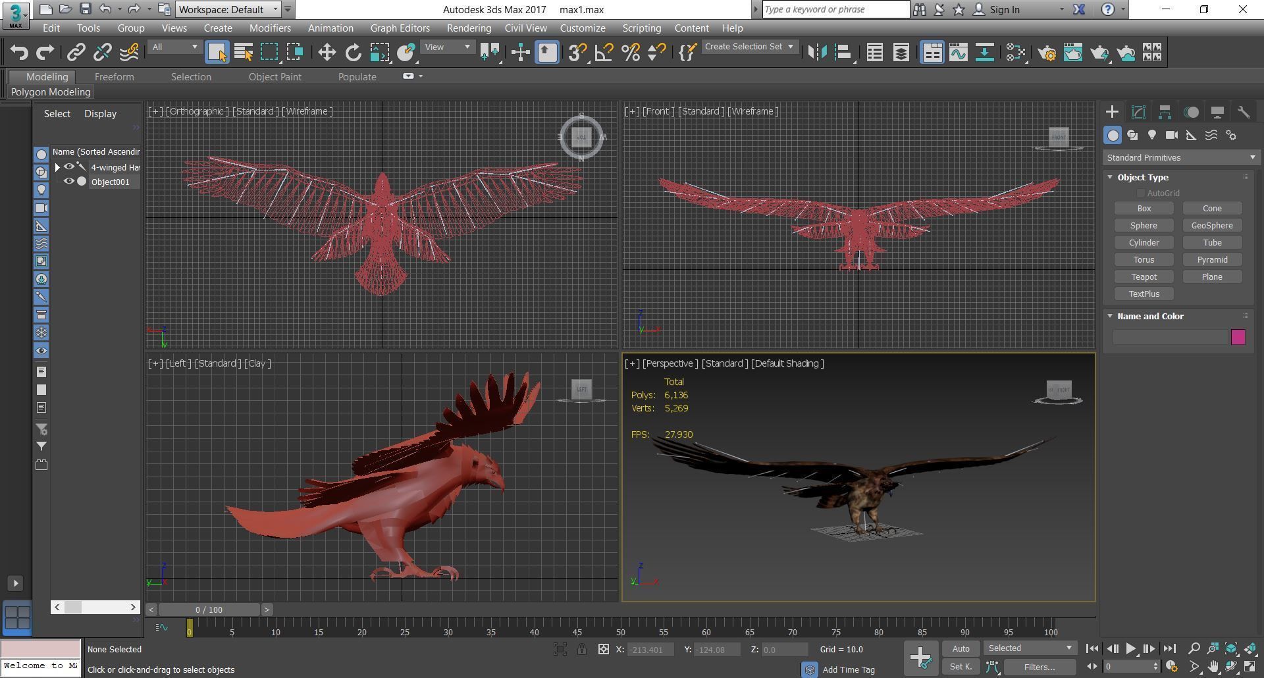Toggle the Selection Lock icon
This screenshot has height=678, width=1264.
click(x=582, y=649)
